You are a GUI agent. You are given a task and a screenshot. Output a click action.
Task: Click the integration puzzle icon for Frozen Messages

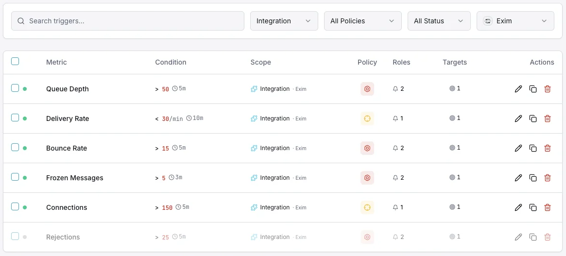point(254,178)
